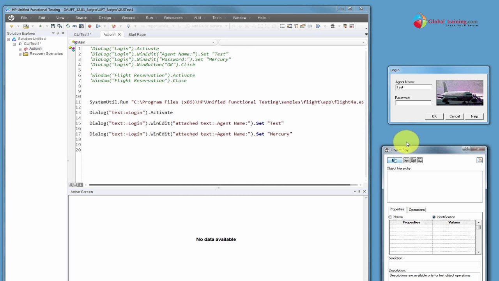Click the blue step-run toolbar icon
Viewport: 499px width, 281px height.
pyautogui.click(x=318, y=26)
